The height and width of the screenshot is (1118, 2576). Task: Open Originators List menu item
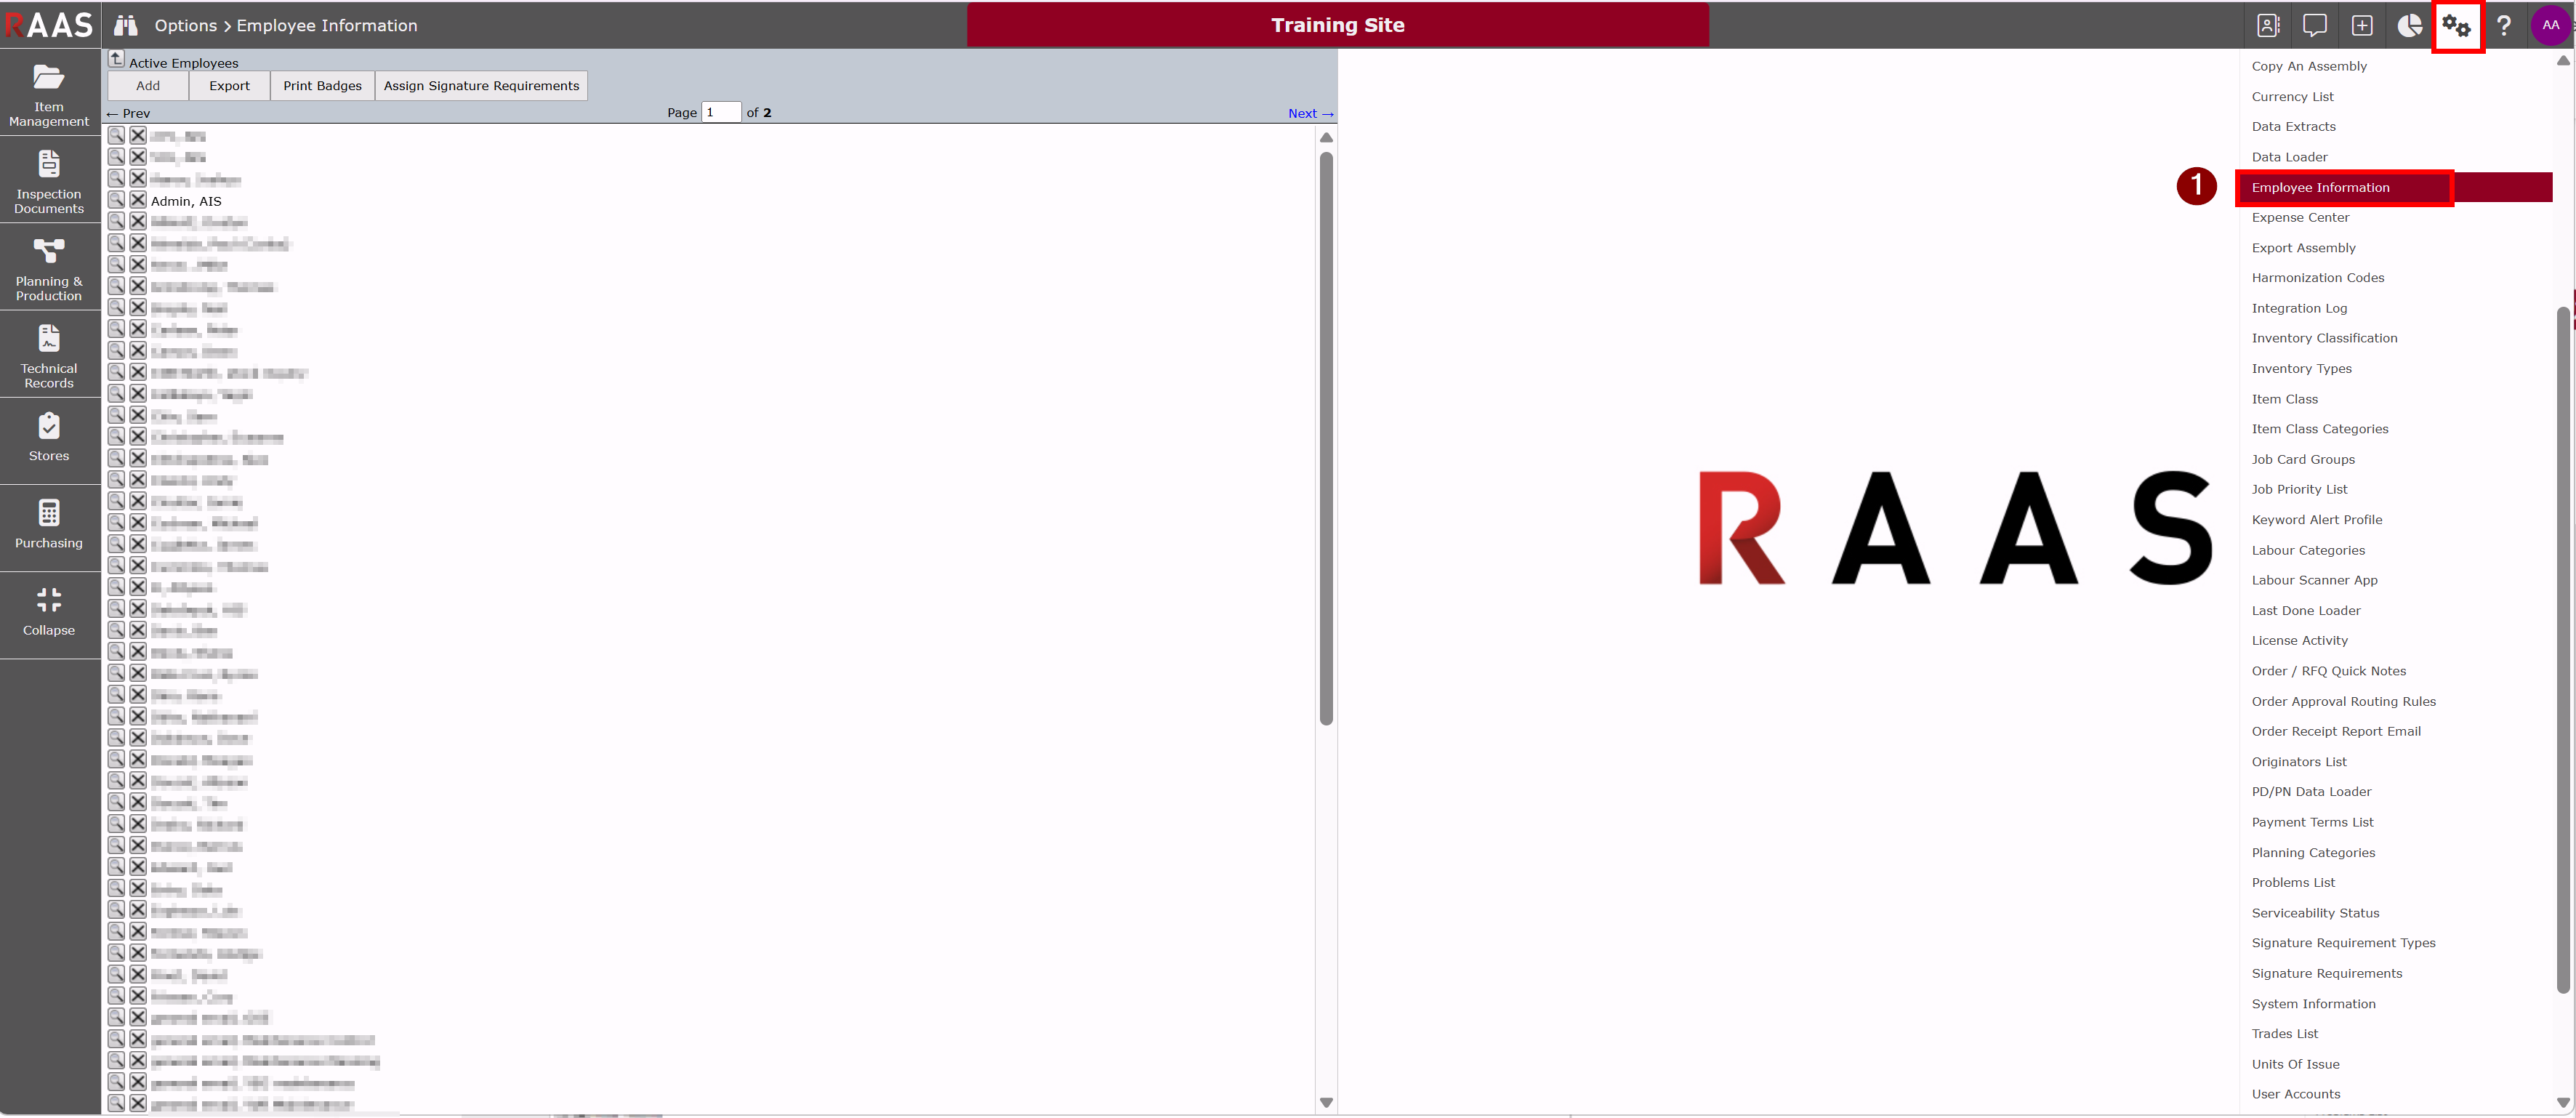2298,762
